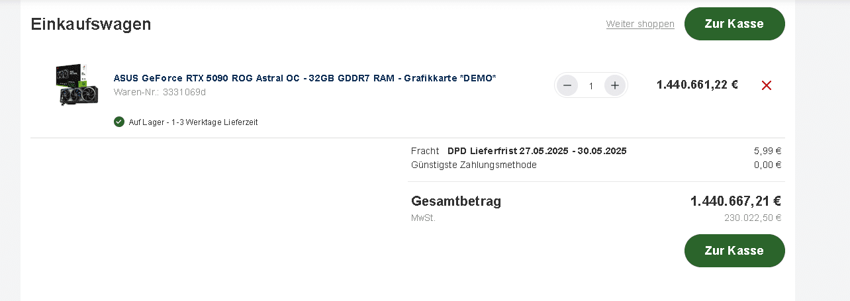Viewport: 850px width, 301px height.
Task: Click the minus icon to decrease quantity
Action: [x=567, y=85]
